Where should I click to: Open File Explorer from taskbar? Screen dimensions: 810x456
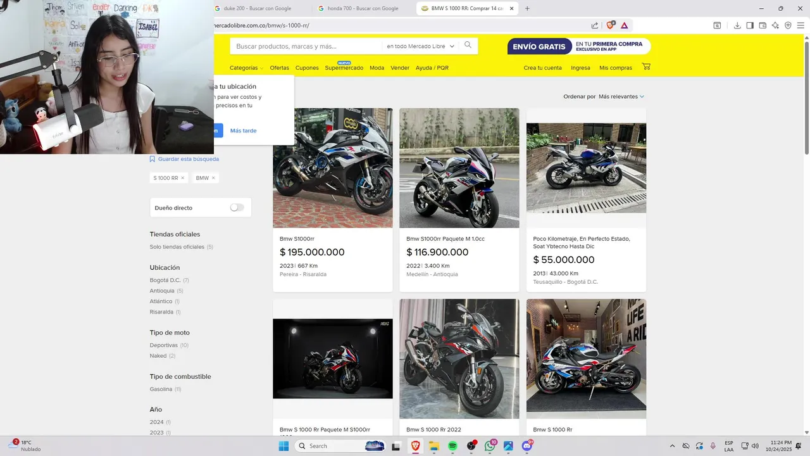(434, 446)
